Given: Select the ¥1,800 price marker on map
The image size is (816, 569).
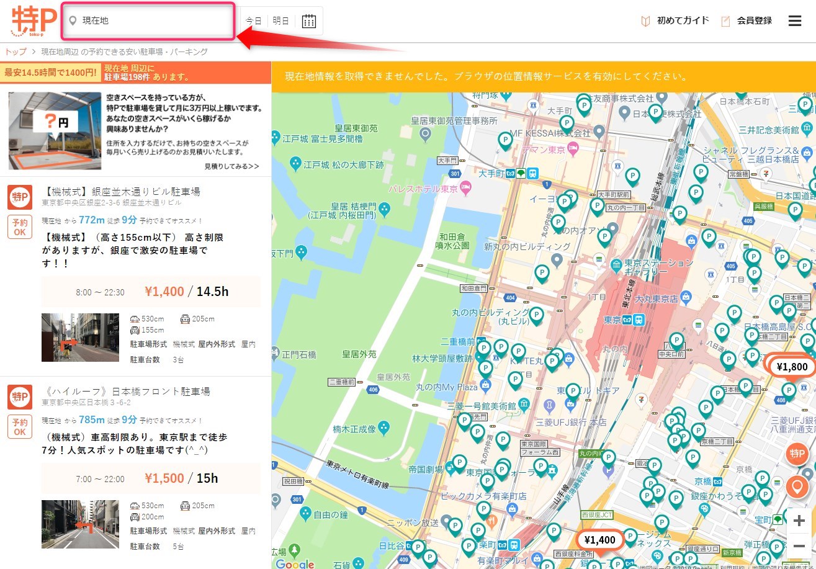Looking at the screenshot, I should (x=792, y=367).
